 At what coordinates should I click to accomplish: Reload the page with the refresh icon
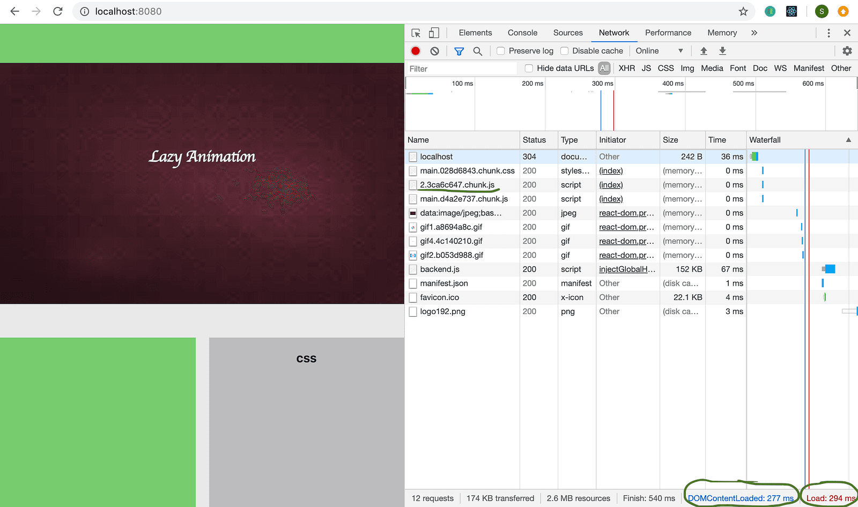point(58,11)
